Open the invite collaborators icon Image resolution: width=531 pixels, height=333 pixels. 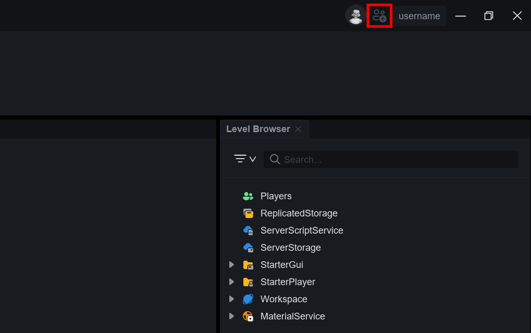coord(379,16)
